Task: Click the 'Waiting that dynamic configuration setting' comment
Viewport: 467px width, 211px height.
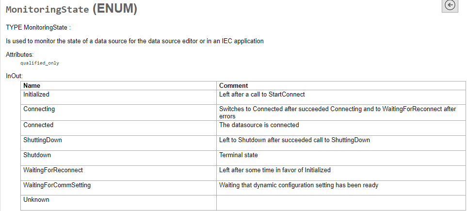Action: (298, 185)
